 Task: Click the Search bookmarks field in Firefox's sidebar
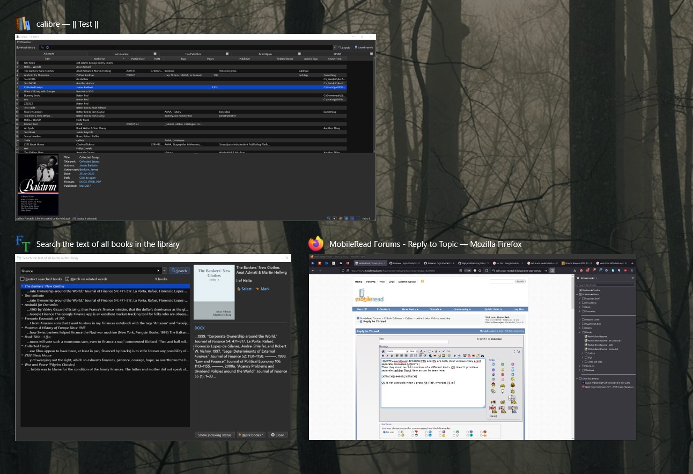pyautogui.click(x=604, y=285)
